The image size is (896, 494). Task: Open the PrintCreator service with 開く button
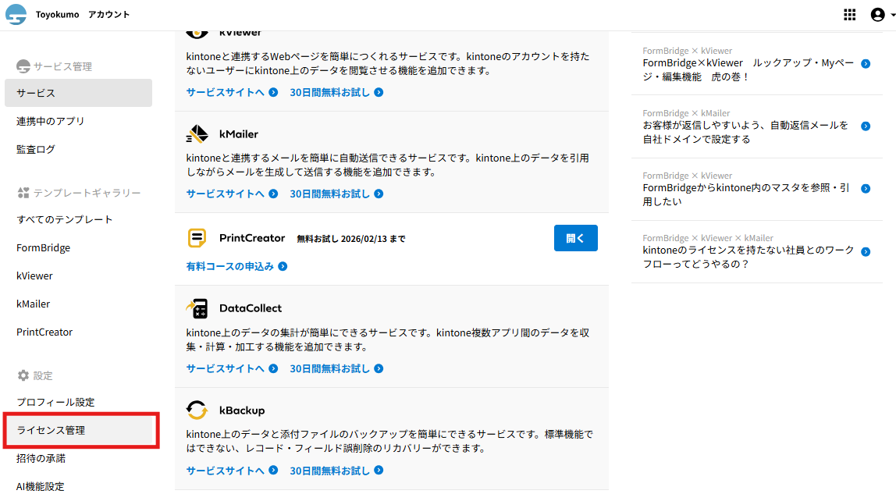(x=575, y=238)
